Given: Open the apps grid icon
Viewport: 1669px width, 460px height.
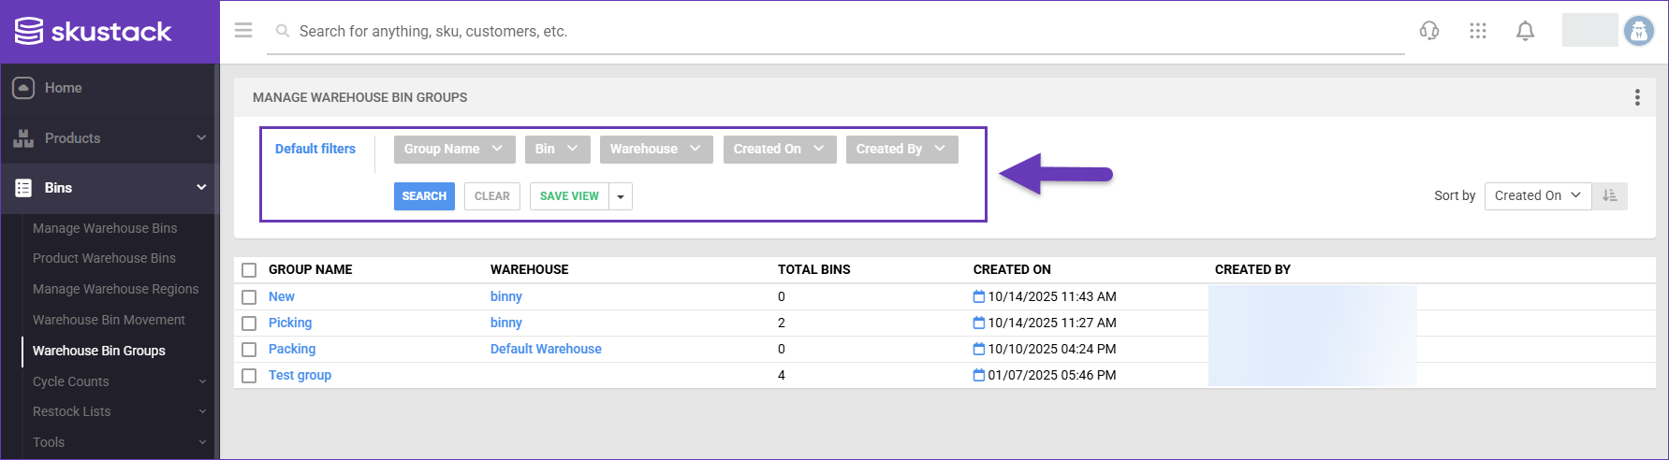Looking at the screenshot, I should (1477, 31).
